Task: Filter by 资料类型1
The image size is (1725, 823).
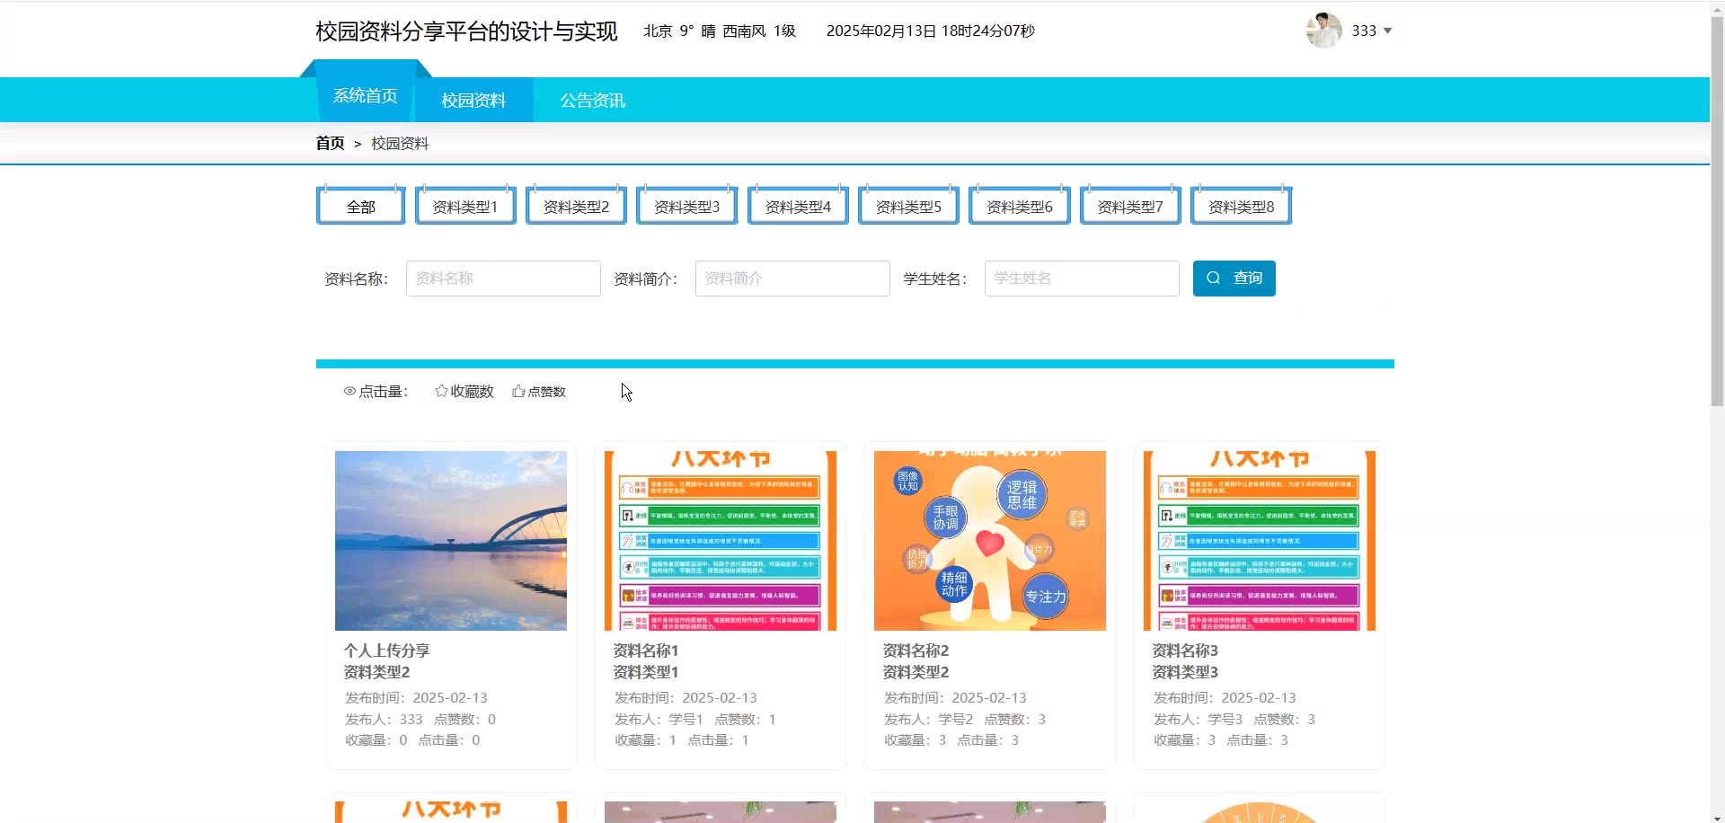Action: pyautogui.click(x=465, y=206)
